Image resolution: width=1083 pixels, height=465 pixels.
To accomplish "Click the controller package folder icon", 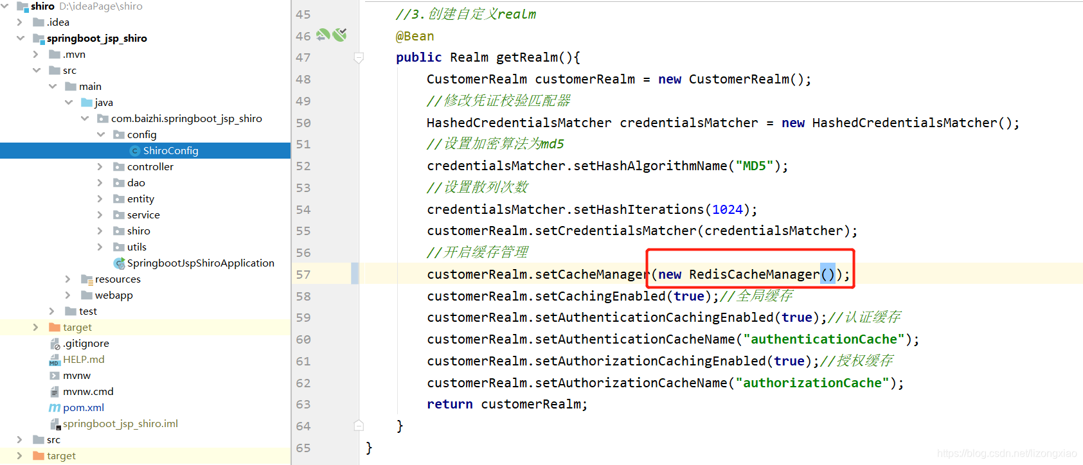I will coord(119,167).
